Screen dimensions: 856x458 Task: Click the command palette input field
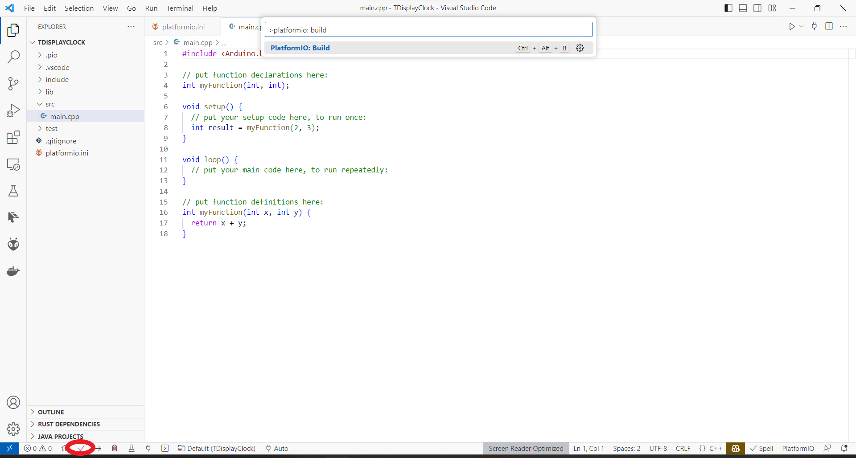tap(428, 29)
